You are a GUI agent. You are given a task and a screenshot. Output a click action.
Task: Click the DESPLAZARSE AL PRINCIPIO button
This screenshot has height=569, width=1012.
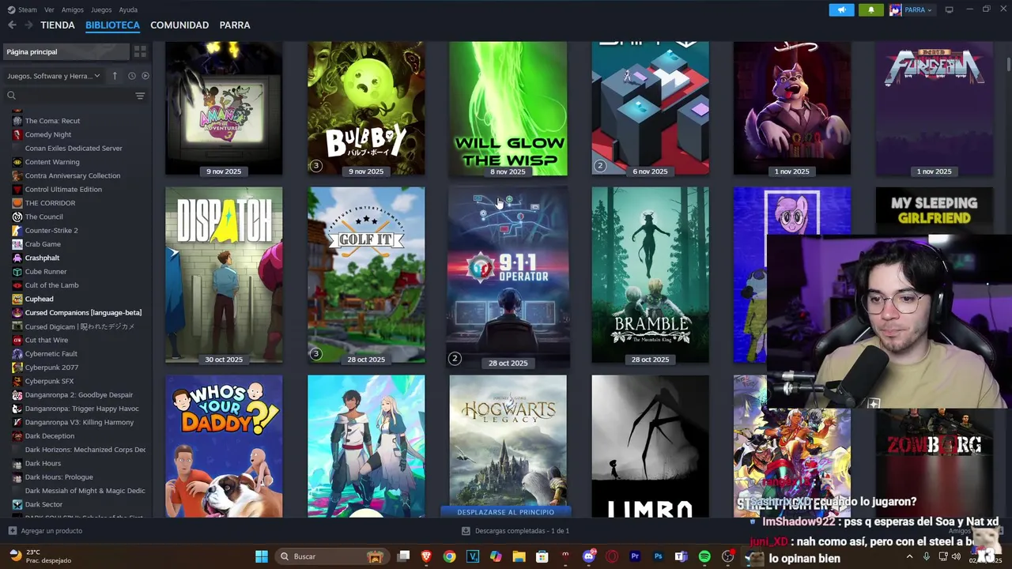pyautogui.click(x=506, y=512)
